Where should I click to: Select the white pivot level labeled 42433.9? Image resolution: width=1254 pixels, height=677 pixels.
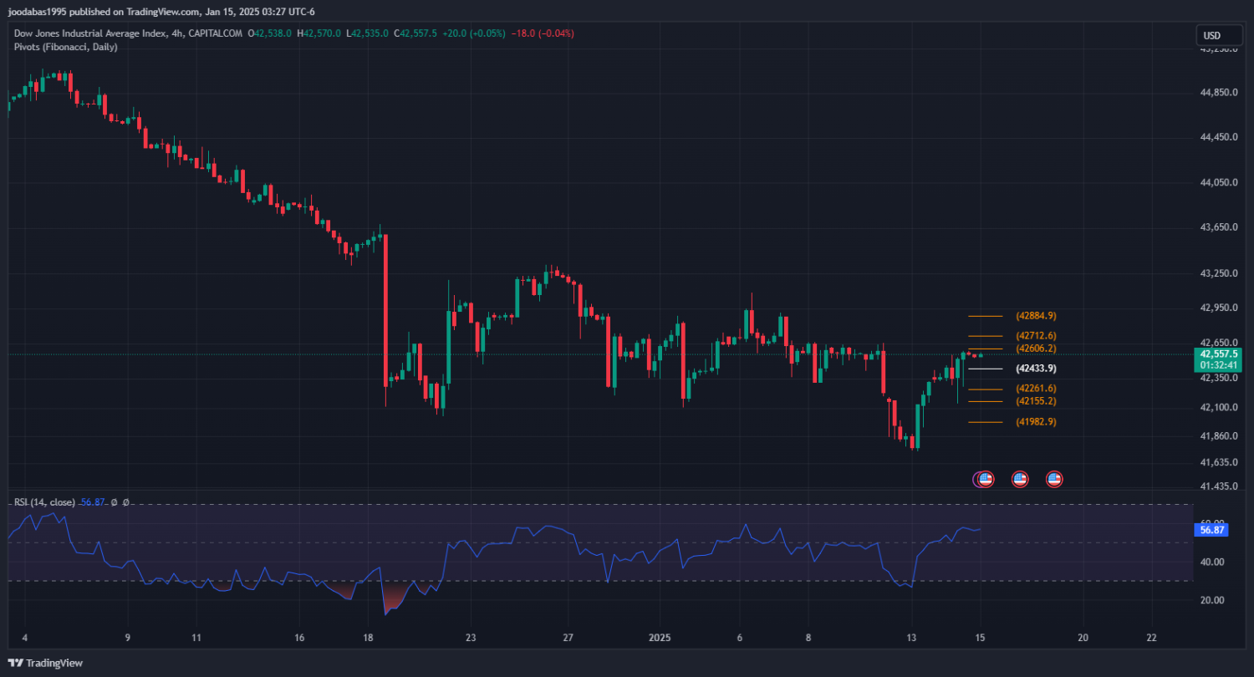[1036, 369]
